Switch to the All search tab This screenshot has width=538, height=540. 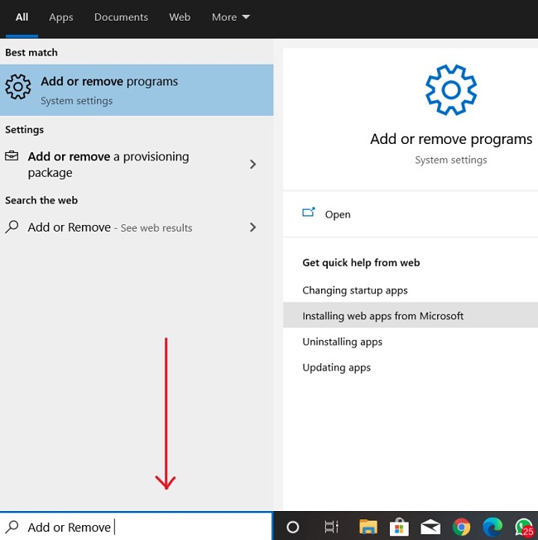(x=22, y=17)
